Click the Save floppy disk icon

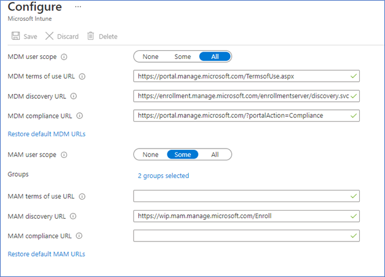tap(16, 36)
